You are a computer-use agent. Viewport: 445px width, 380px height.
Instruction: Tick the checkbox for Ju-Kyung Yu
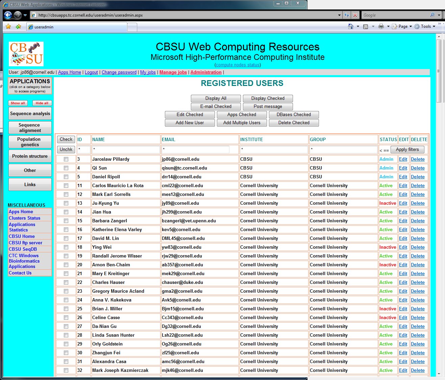pyautogui.click(x=66, y=203)
